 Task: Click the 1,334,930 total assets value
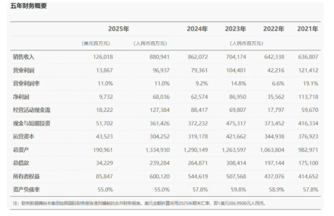click(158, 150)
